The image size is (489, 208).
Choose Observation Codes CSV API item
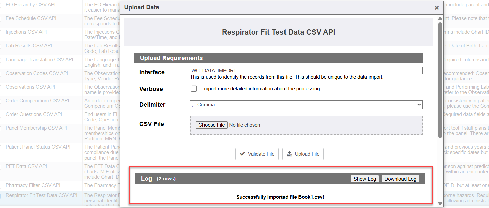[x=36, y=73]
